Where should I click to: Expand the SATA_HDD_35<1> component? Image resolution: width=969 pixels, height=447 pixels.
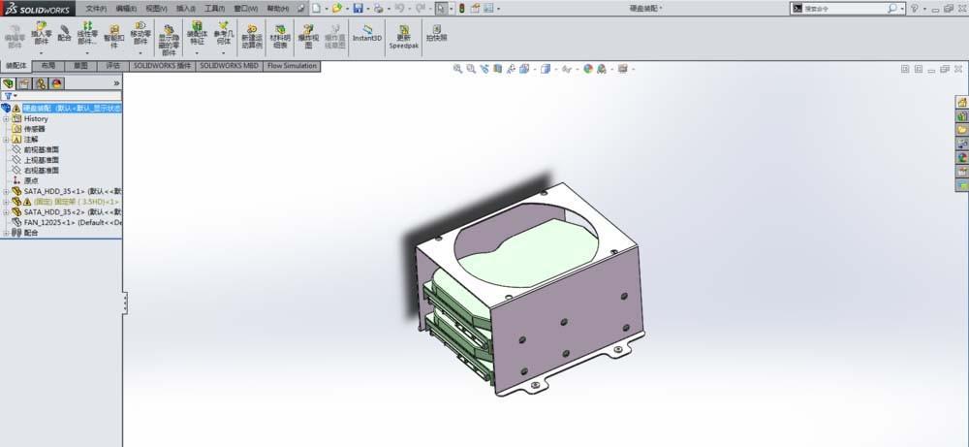coord(6,192)
